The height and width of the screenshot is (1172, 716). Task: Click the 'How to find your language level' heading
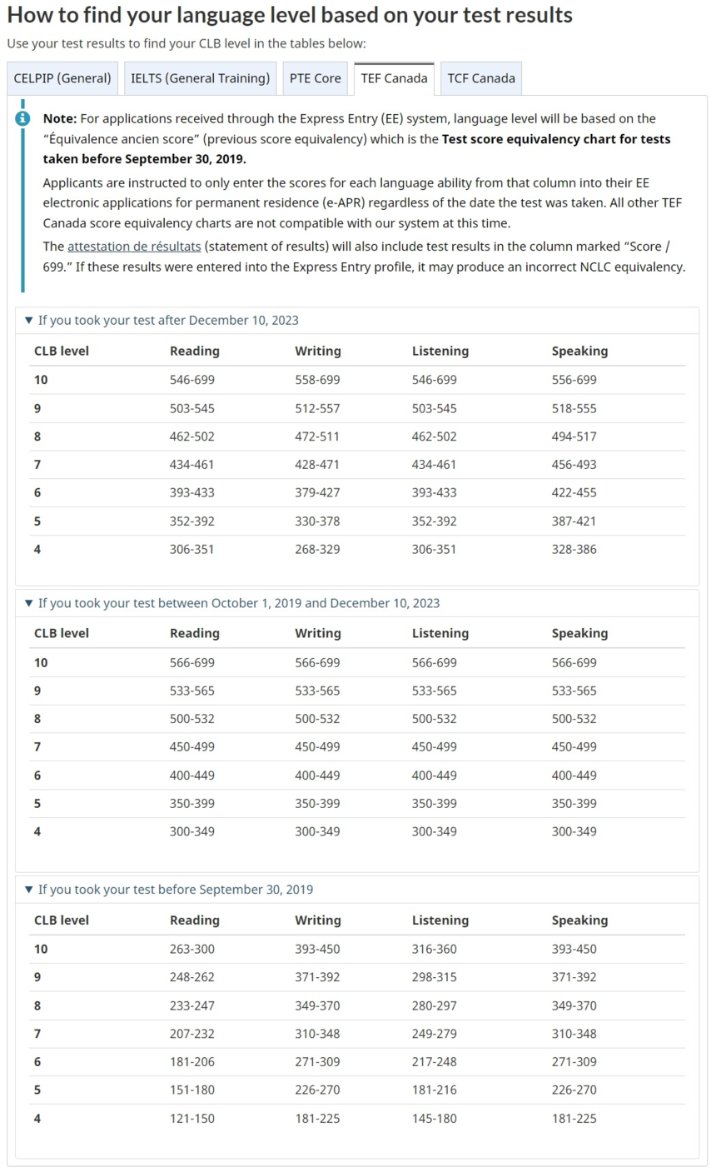pyautogui.click(x=290, y=15)
